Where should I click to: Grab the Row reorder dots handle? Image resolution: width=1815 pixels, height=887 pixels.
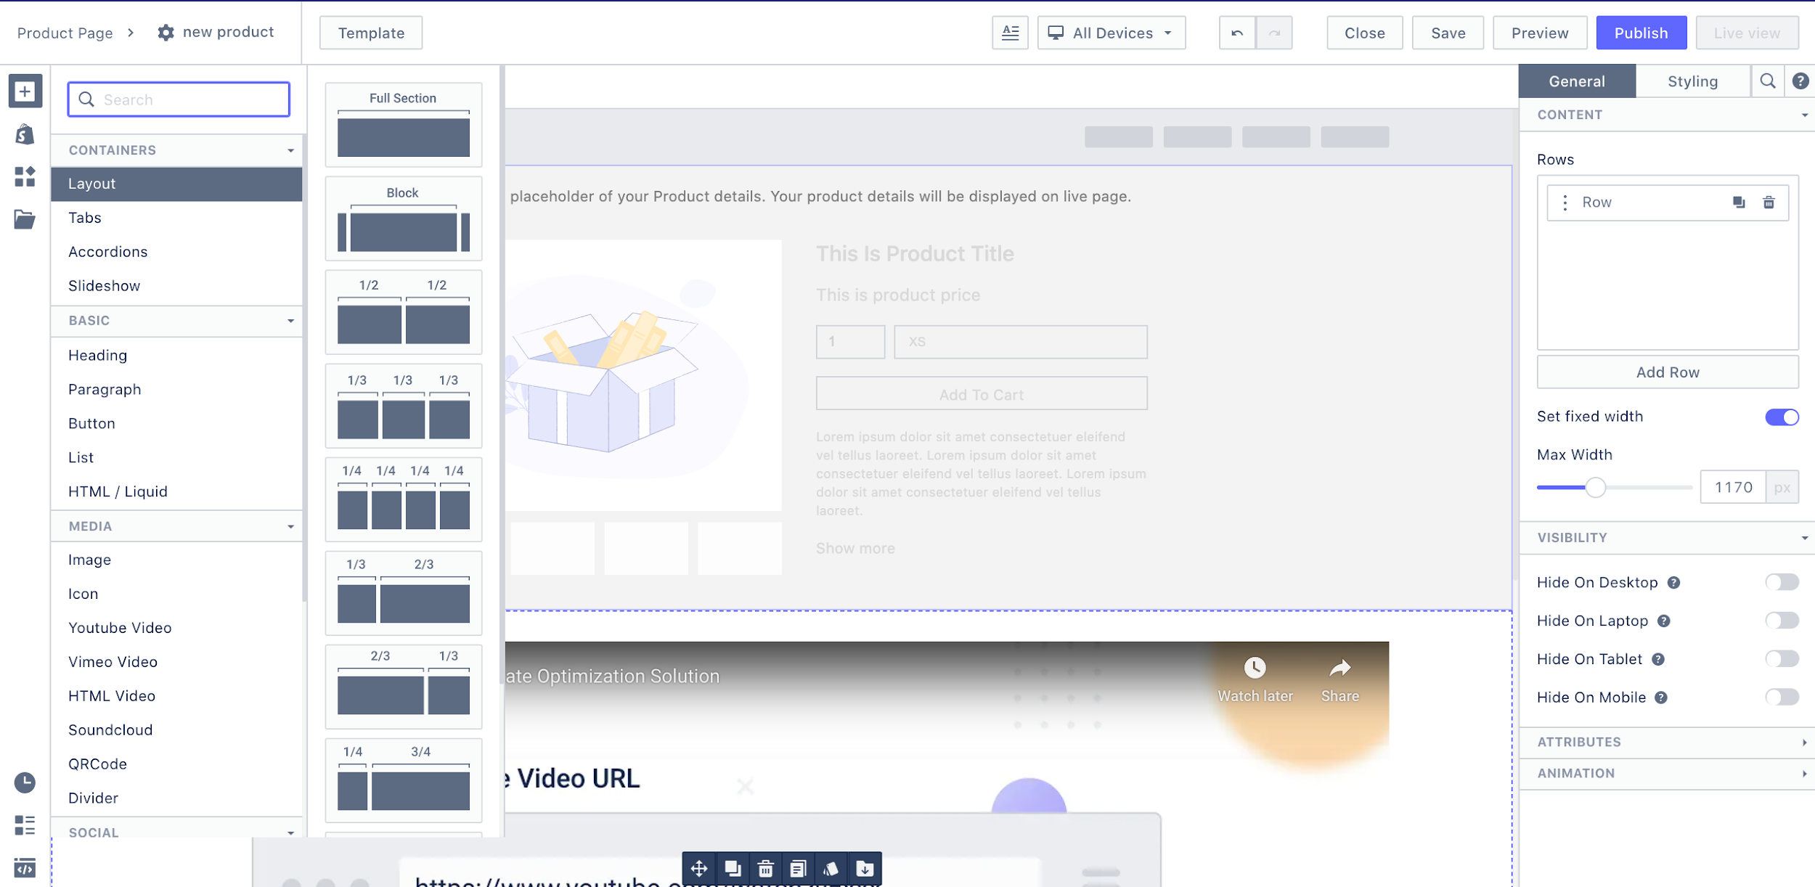1565,203
